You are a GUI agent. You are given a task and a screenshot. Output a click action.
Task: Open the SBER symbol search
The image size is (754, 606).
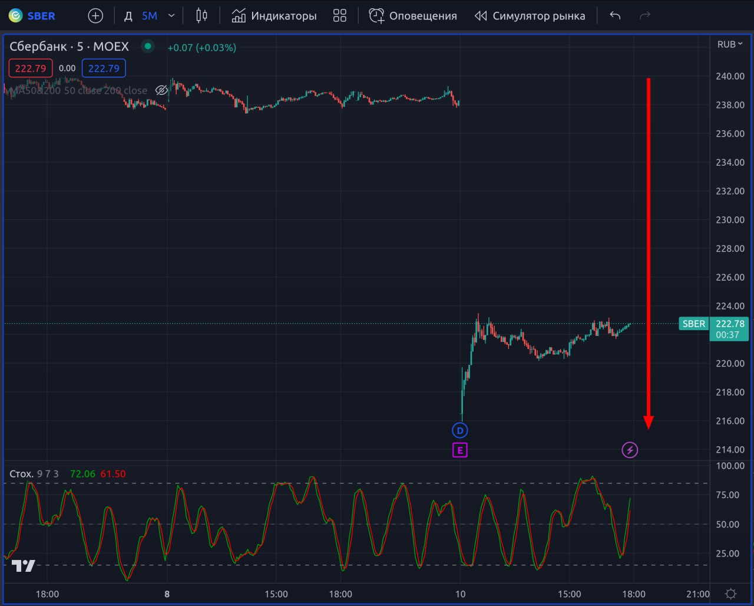[32, 16]
